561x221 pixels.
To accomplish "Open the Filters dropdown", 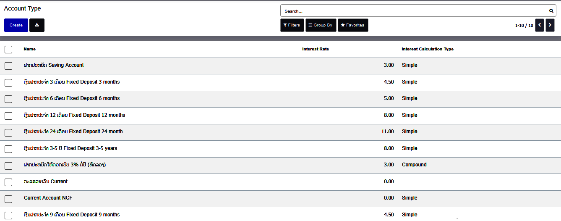I will tap(292, 25).
